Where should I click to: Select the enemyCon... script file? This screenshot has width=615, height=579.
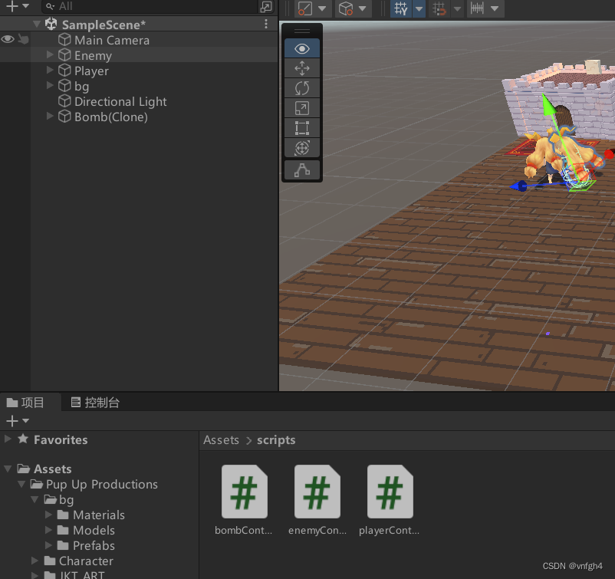(317, 500)
